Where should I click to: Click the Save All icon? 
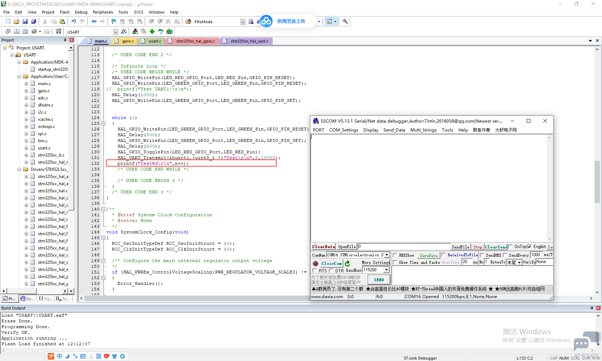pyautogui.click(x=34, y=21)
